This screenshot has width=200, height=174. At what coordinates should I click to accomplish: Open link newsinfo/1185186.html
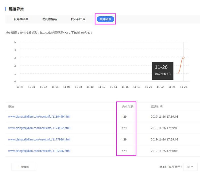tap(39, 151)
